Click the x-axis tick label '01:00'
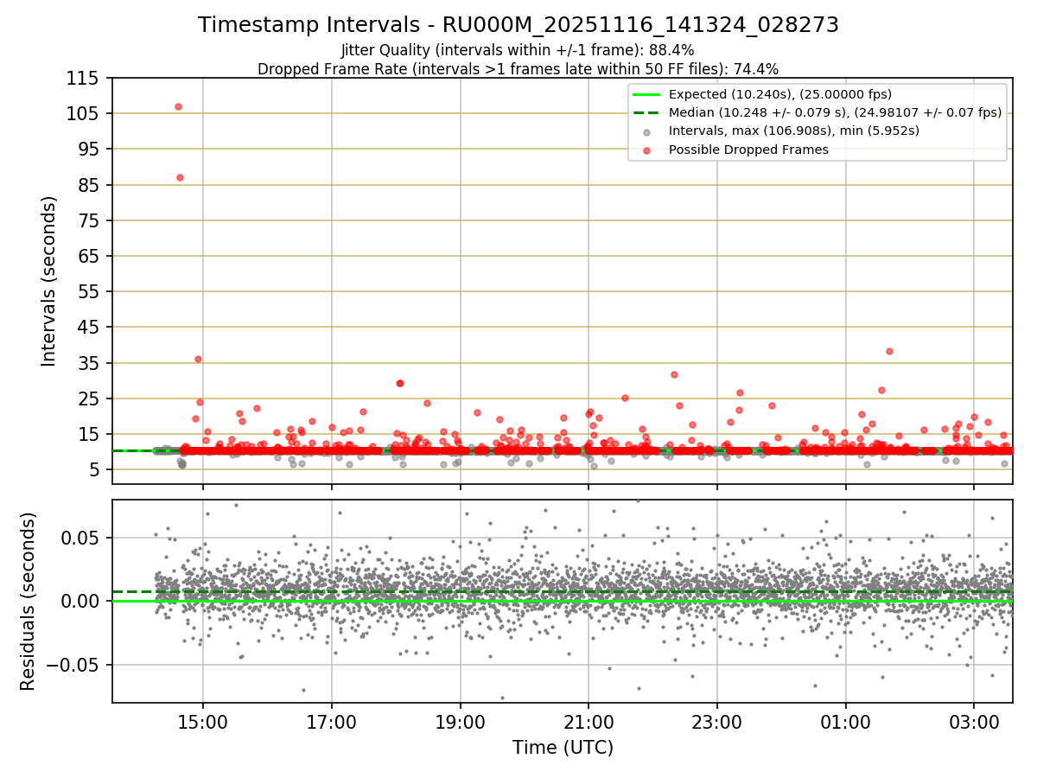Viewport: 1037px width, 778px height. click(846, 723)
